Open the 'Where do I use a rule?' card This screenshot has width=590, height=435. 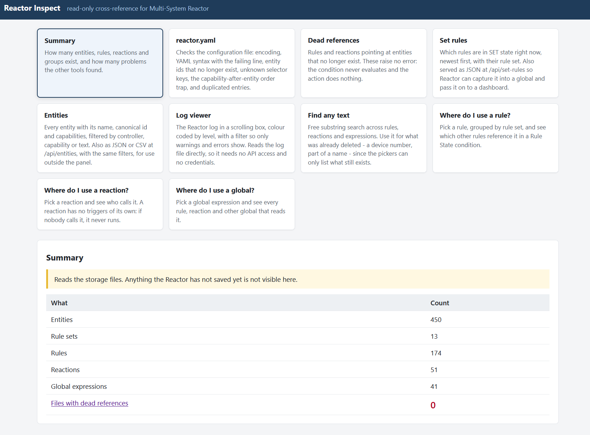(495, 138)
